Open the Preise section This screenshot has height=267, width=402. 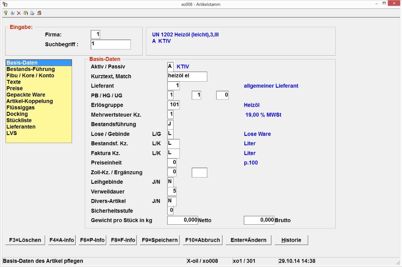39,88
